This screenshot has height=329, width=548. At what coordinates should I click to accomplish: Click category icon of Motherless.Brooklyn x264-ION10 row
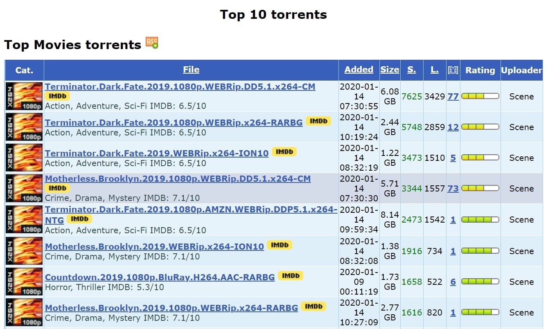click(24, 251)
